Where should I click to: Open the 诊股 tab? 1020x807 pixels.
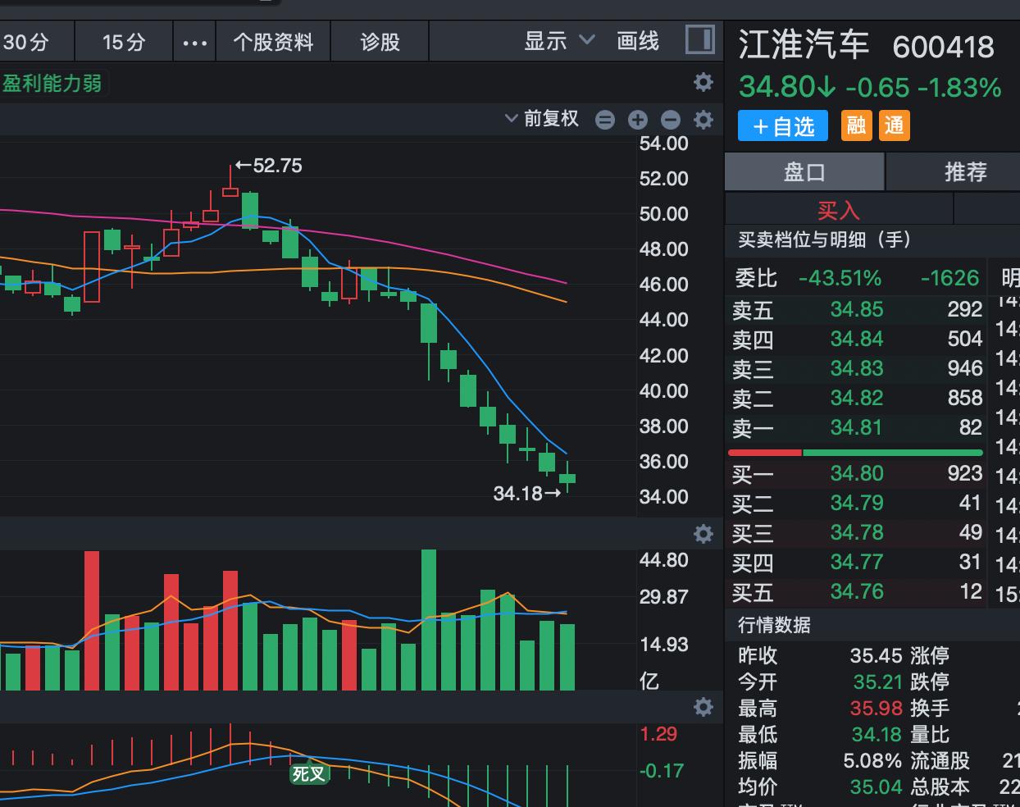380,42
